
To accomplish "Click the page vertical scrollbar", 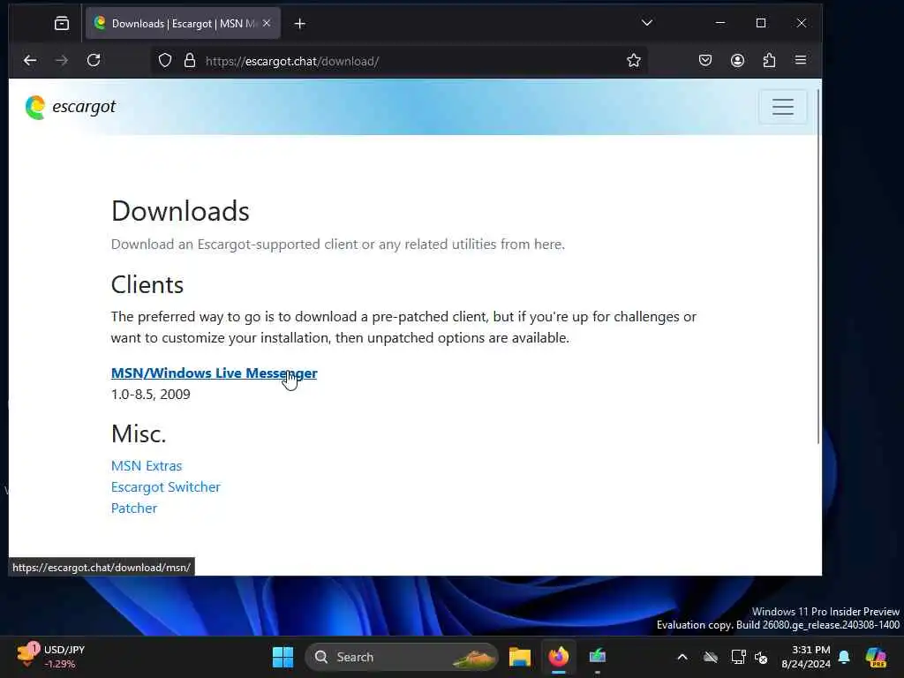I will click(x=818, y=265).
